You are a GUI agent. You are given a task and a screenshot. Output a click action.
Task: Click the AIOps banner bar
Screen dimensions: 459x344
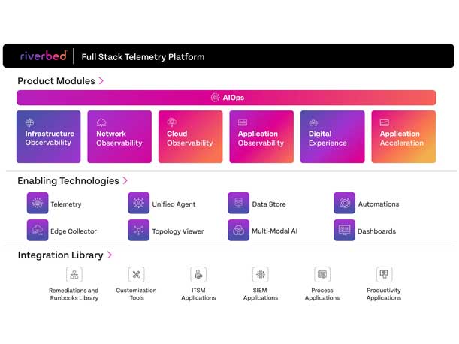tap(226, 98)
